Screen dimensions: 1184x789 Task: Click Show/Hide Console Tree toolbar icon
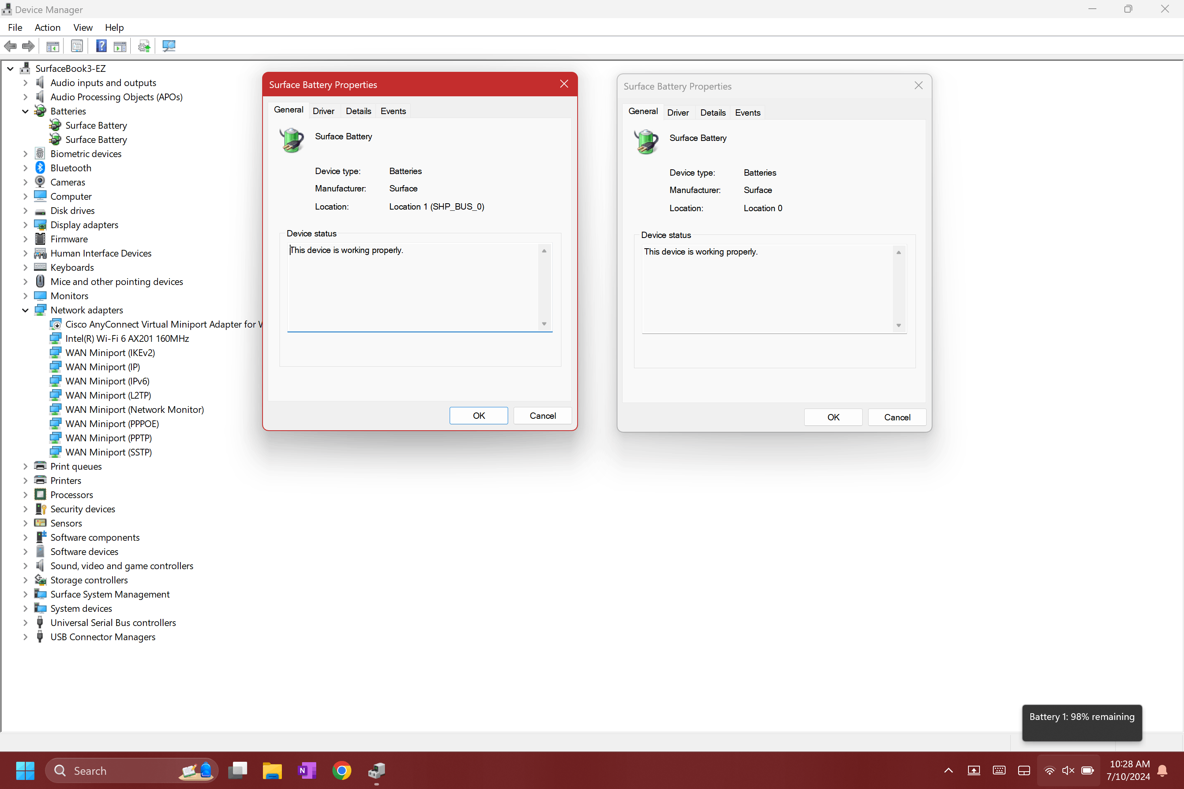pyautogui.click(x=53, y=46)
